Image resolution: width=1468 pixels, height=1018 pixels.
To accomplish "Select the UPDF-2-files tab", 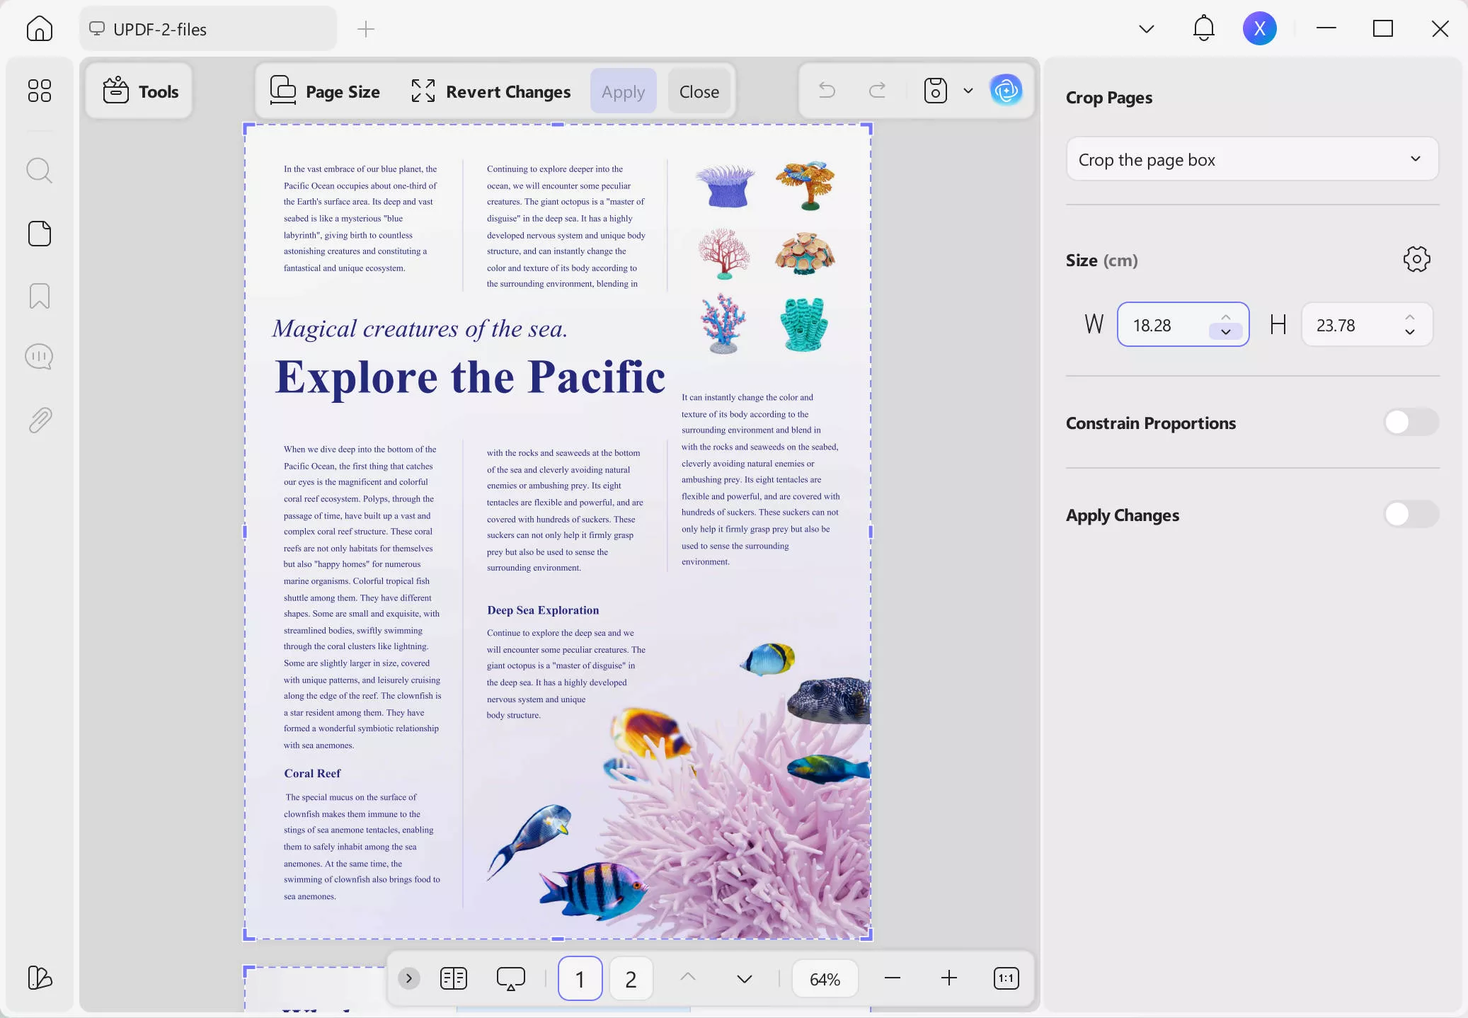I will (208, 28).
